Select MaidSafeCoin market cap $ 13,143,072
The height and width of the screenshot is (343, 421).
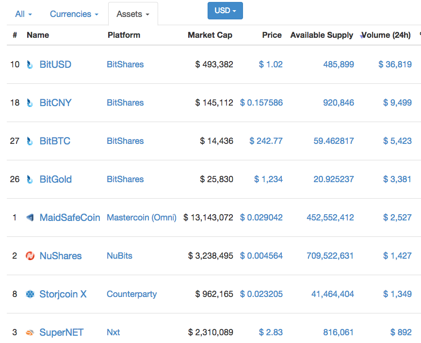(209, 218)
